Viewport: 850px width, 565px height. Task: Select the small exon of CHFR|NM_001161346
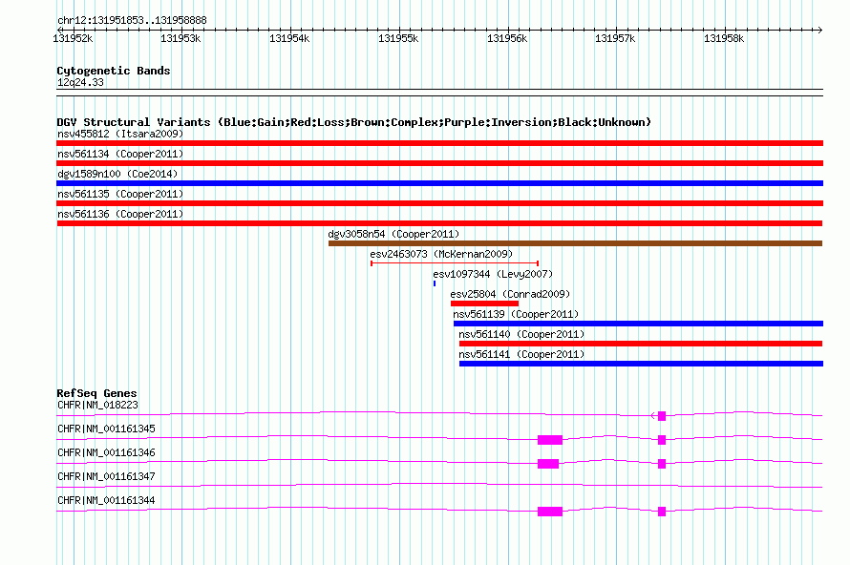[x=661, y=464]
